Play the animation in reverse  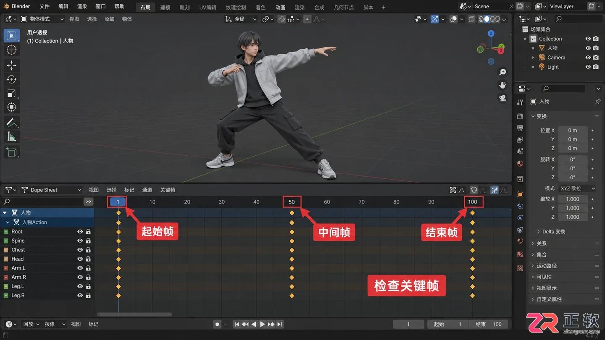coord(254,324)
